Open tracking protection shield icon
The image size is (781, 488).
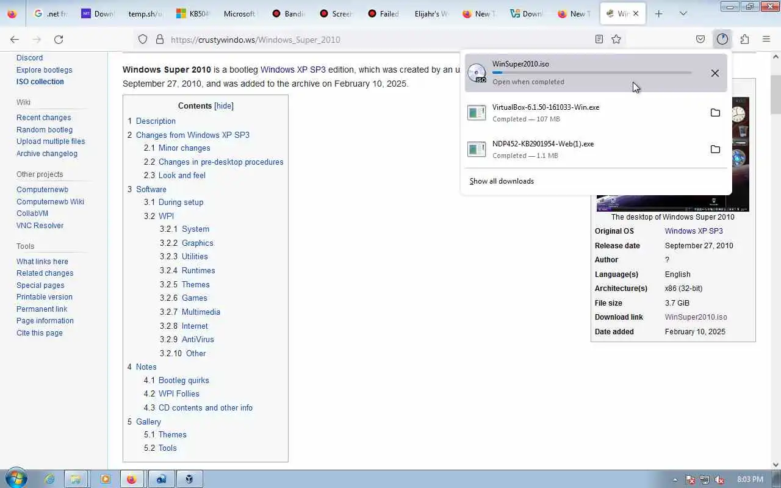[143, 39]
